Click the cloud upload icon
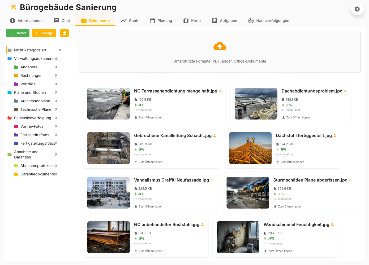 click(220, 46)
